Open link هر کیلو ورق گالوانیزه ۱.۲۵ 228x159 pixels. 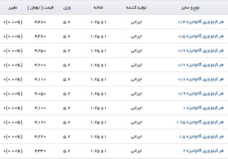click(x=200, y=122)
